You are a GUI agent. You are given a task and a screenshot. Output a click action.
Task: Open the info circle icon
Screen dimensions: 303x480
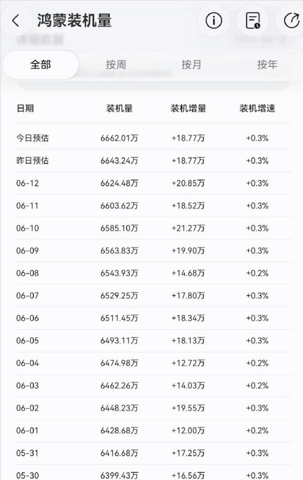214,21
